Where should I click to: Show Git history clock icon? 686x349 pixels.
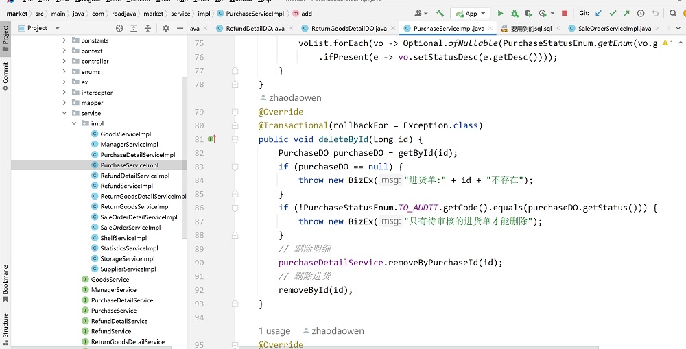point(641,14)
